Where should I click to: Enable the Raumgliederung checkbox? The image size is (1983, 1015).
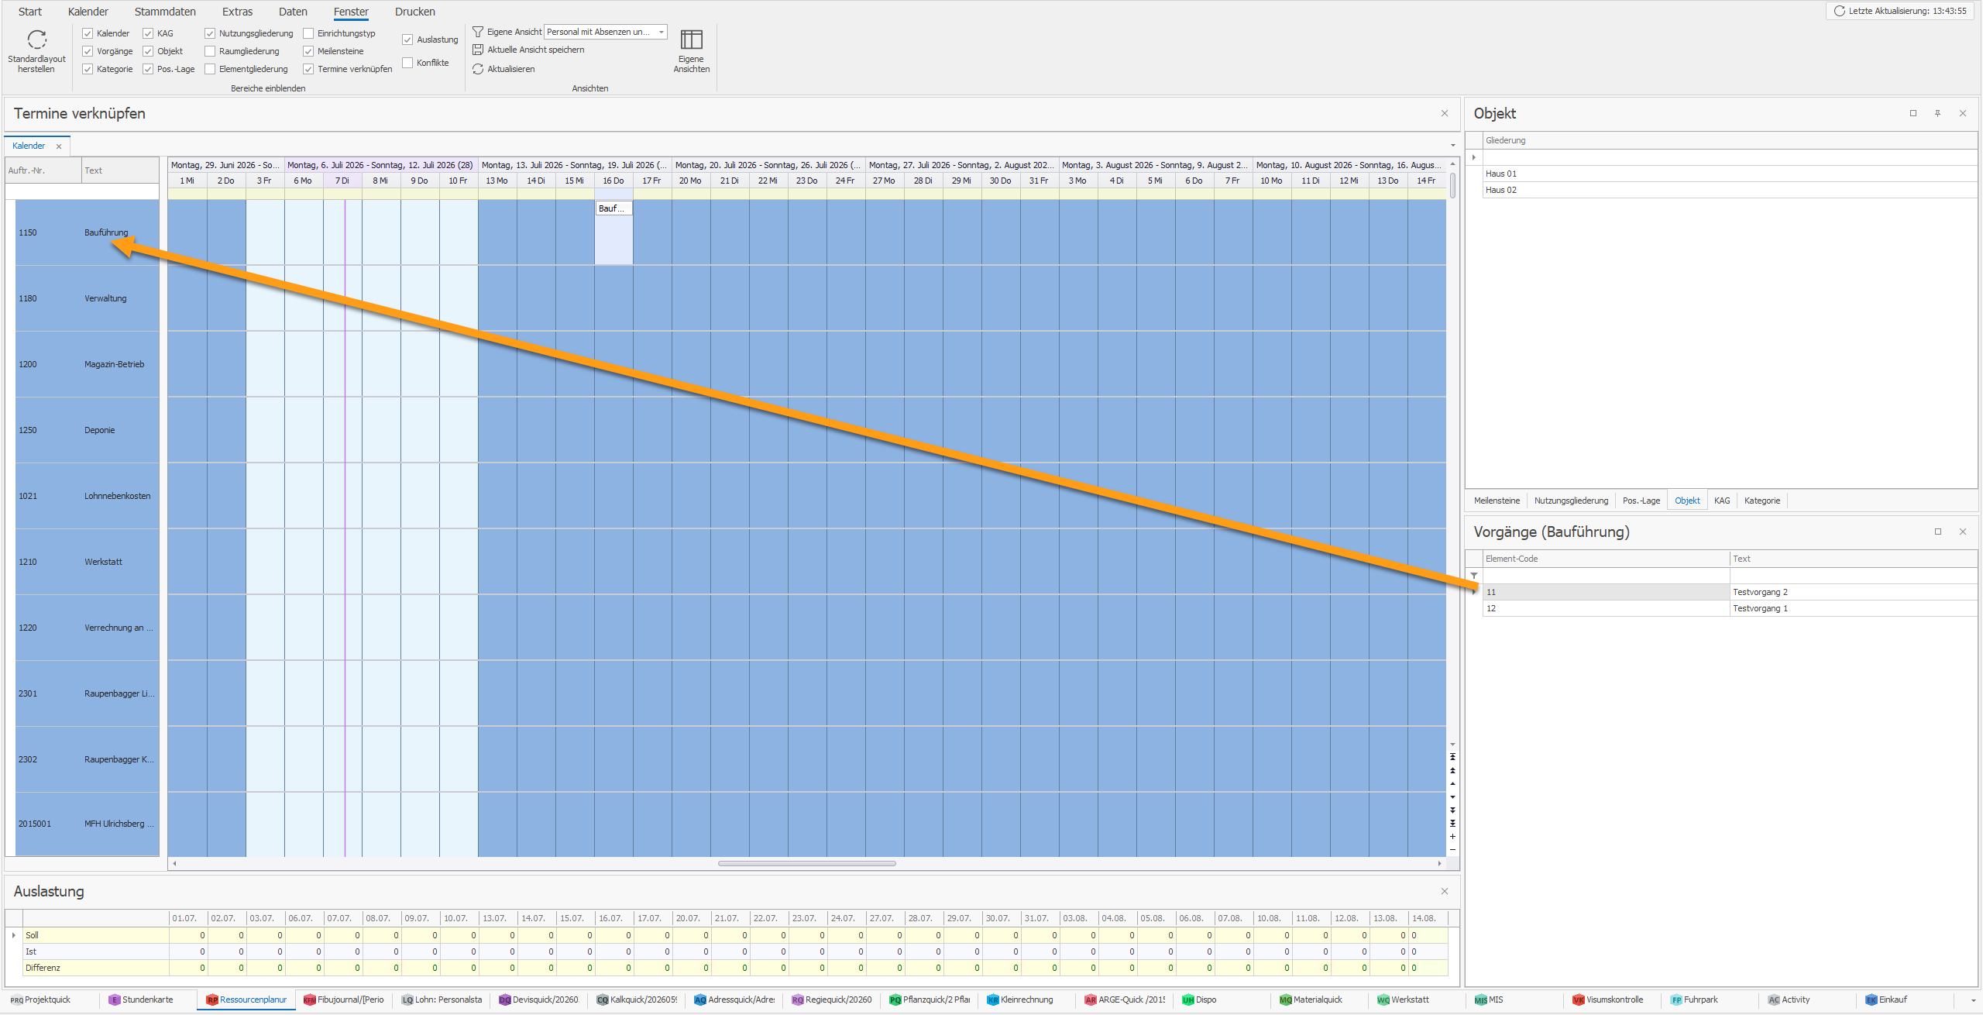pyautogui.click(x=210, y=51)
